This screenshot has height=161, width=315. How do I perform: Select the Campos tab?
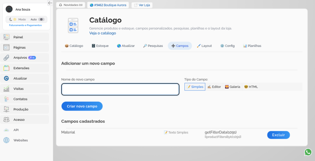[x=180, y=46]
